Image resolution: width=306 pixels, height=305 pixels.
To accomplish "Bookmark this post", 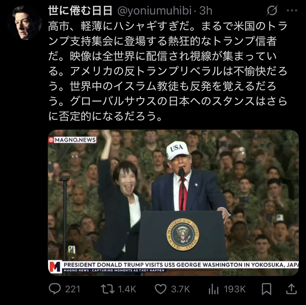I will (x=266, y=289).
